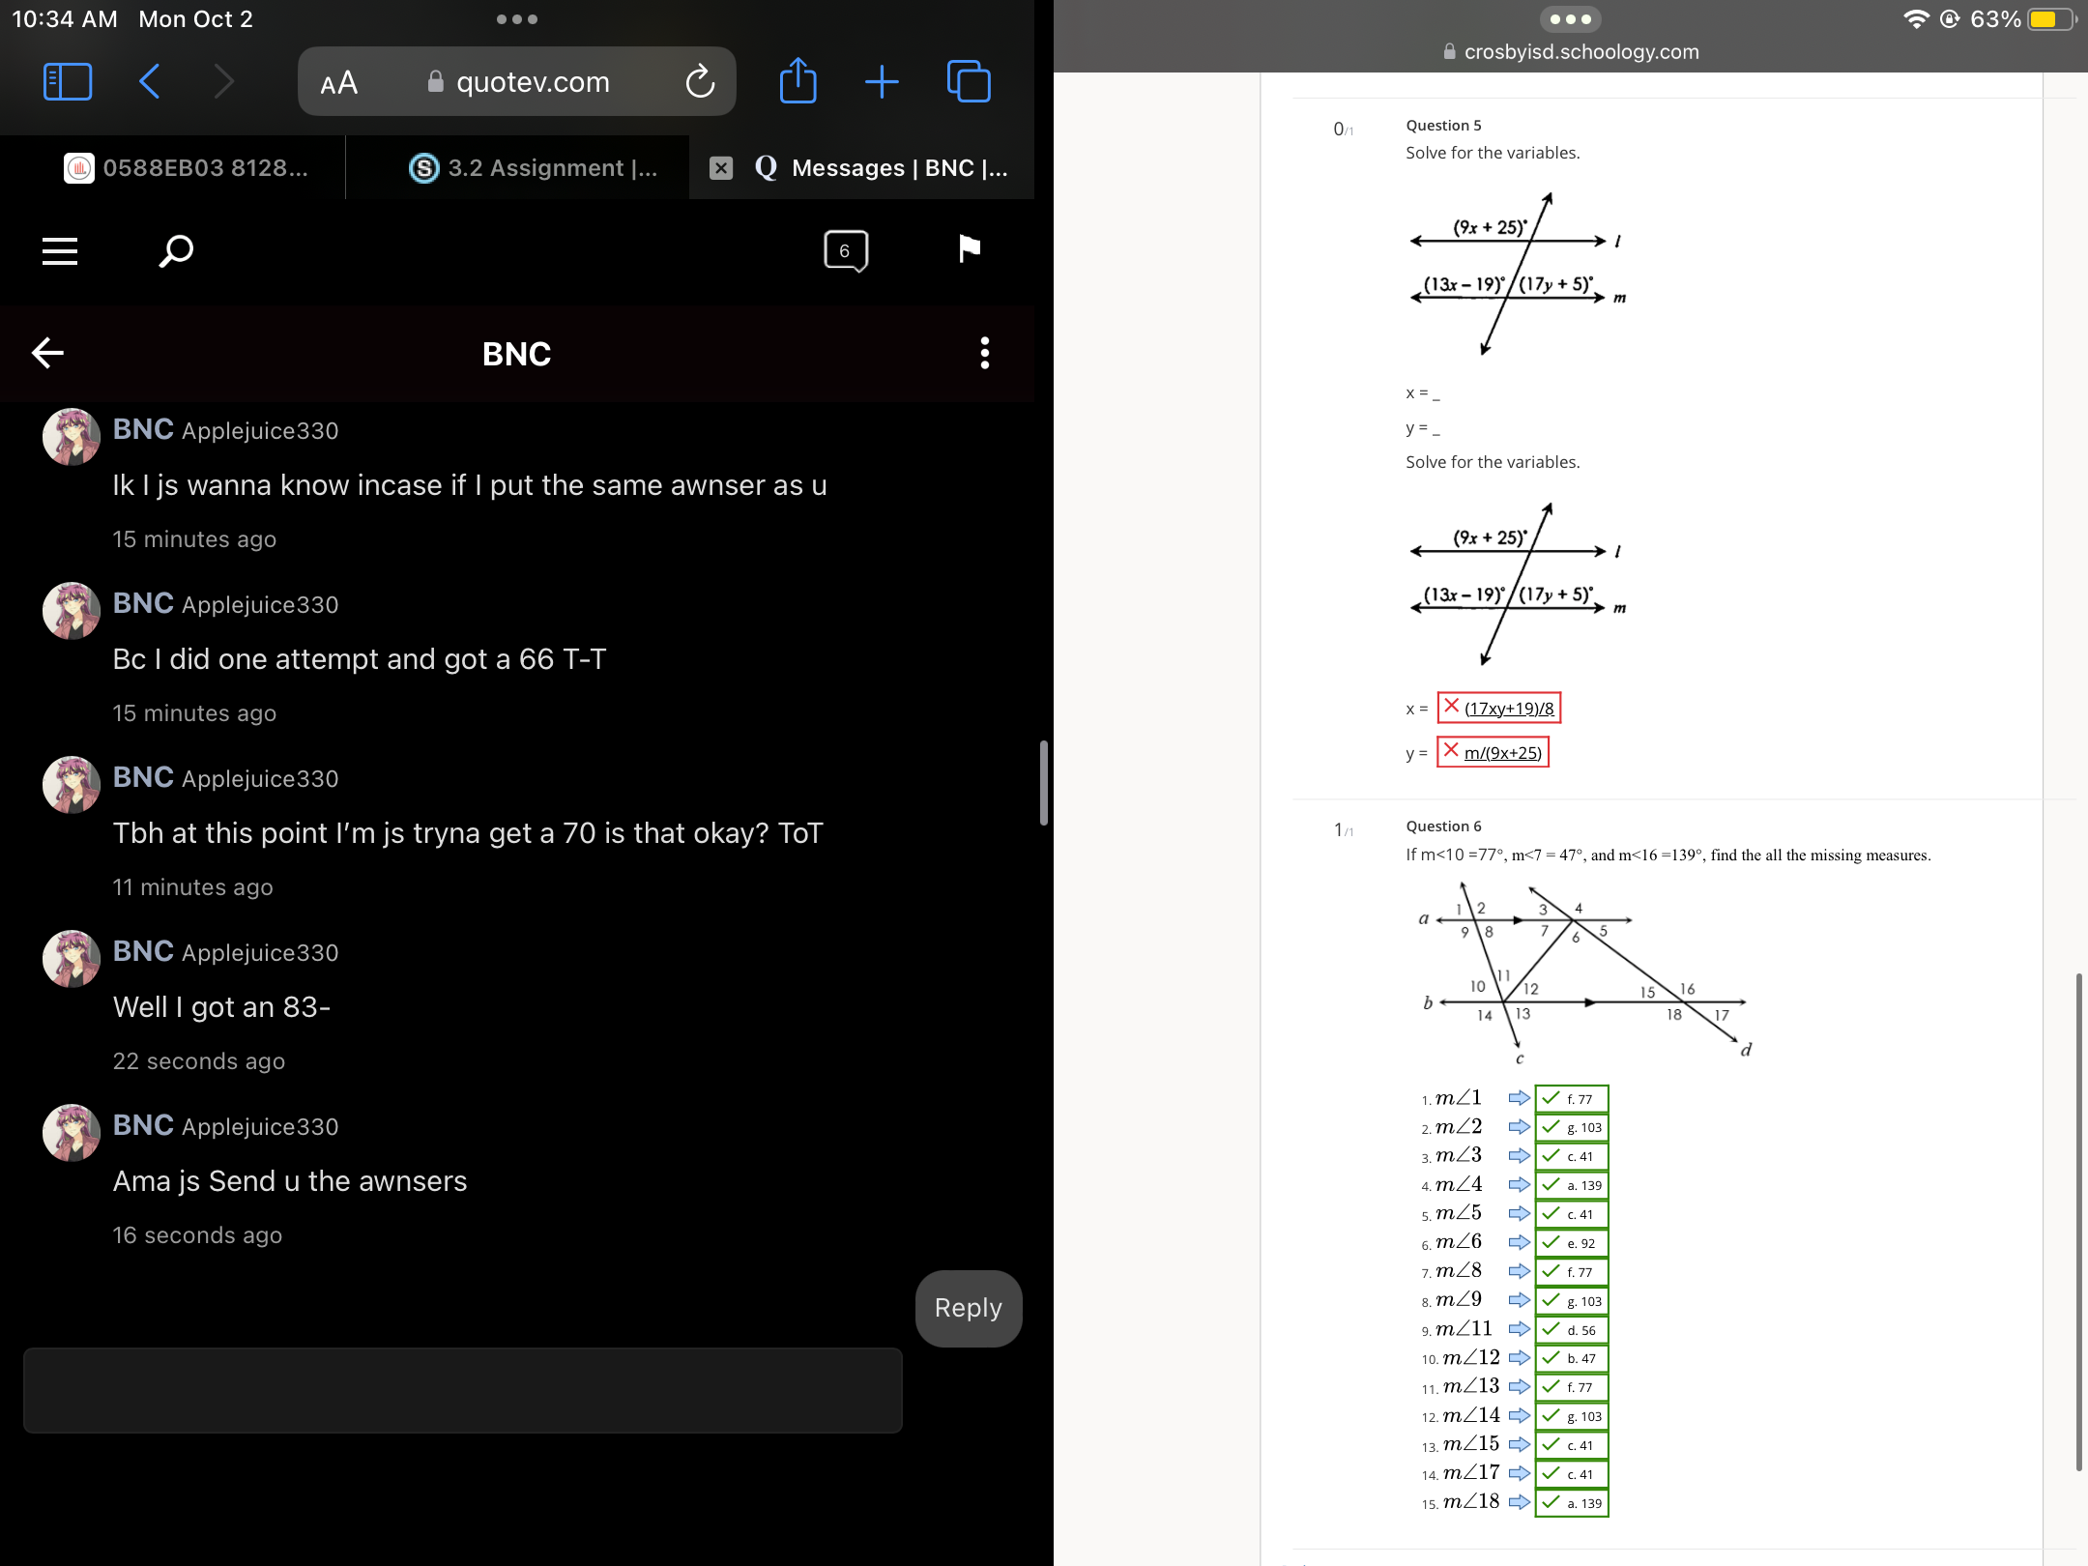The width and height of the screenshot is (2088, 1566).
Task: Open the Quotev hamburger menu
Action: (60, 251)
